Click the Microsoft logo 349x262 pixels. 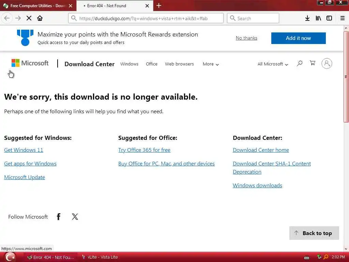tap(30, 63)
